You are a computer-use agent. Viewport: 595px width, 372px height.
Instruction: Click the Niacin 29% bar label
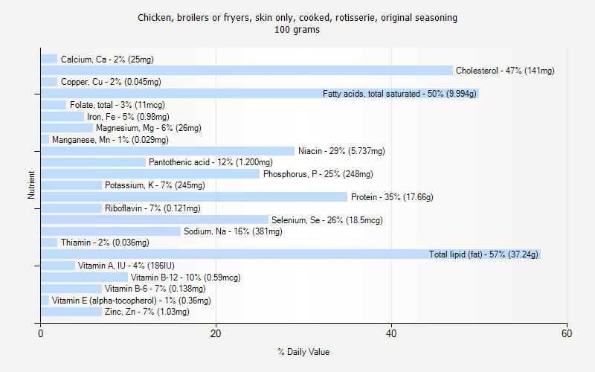341,151
